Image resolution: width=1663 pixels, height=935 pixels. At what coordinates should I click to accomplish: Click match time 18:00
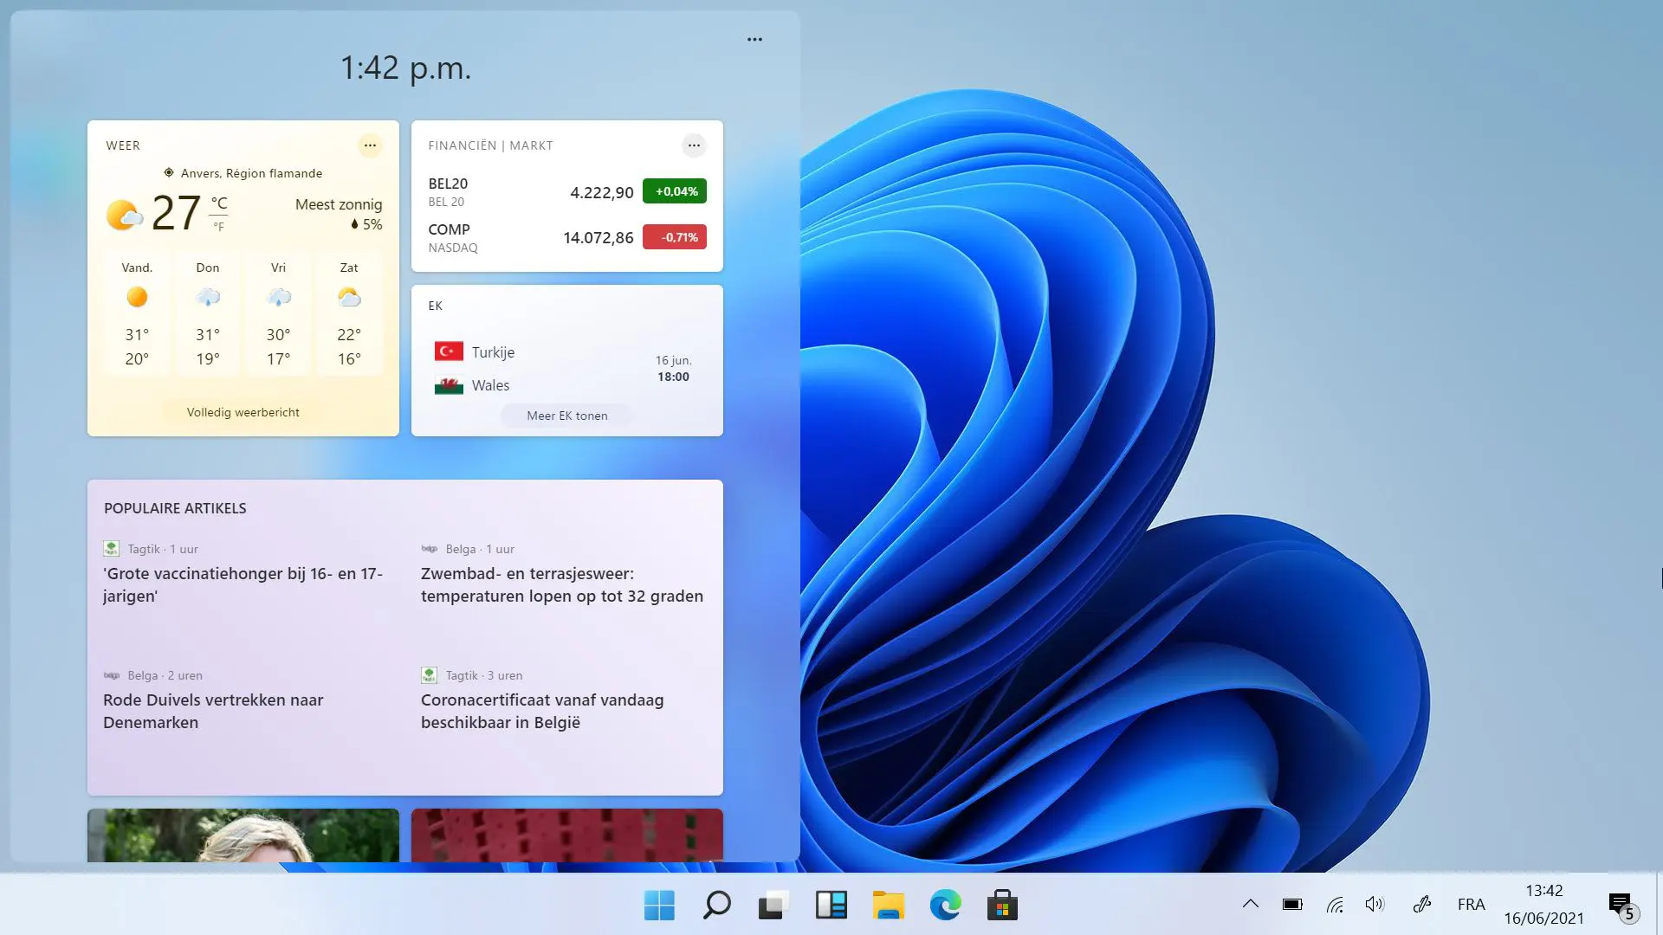point(673,377)
